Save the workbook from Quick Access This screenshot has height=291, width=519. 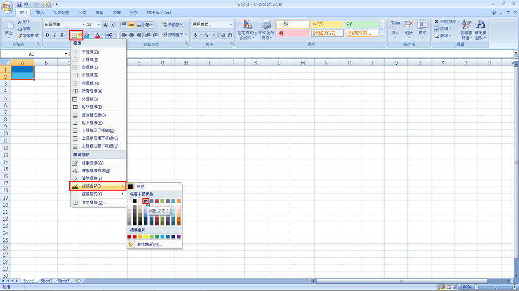tap(19, 4)
